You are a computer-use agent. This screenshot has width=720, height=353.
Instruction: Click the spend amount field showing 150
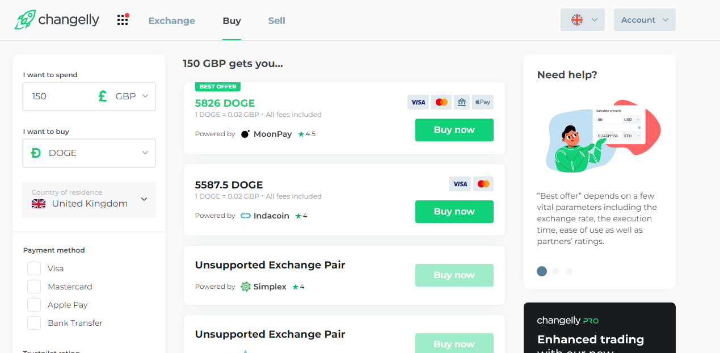click(x=57, y=96)
